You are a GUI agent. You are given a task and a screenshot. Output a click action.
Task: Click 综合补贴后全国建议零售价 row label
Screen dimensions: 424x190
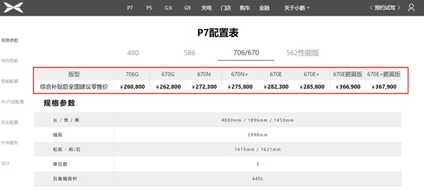pyautogui.click(x=74, y=87)
